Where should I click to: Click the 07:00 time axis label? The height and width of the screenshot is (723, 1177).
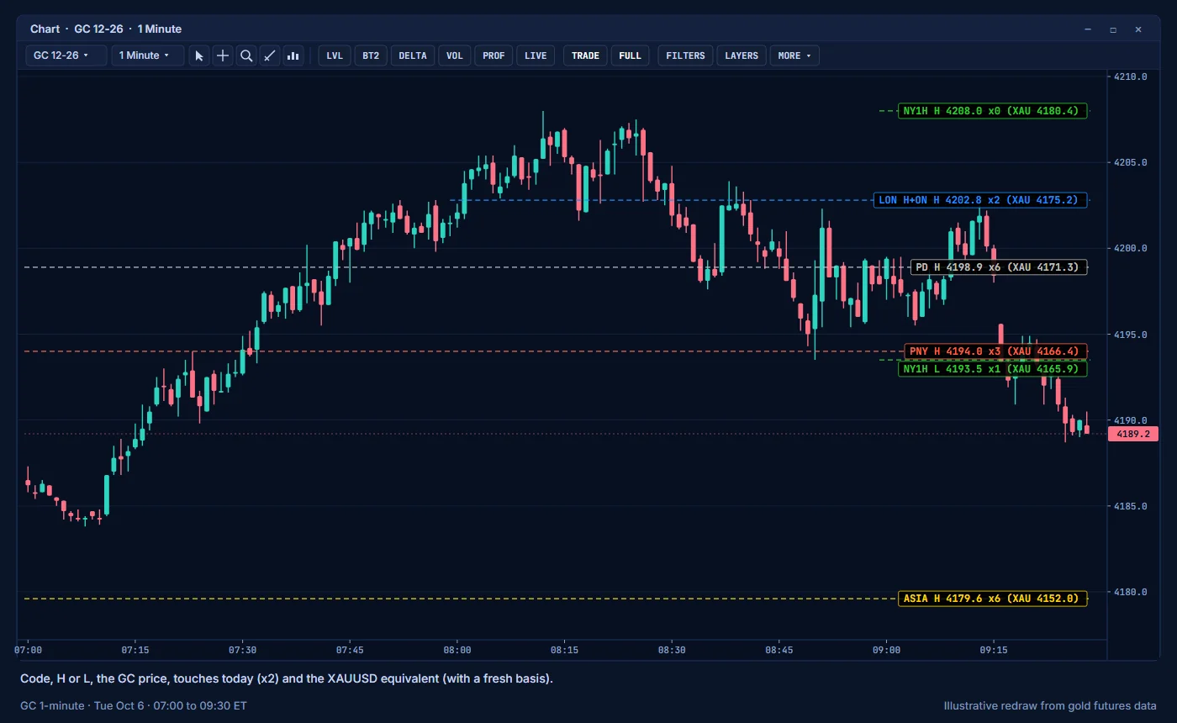pyautogui.click(x=28, y=650)
